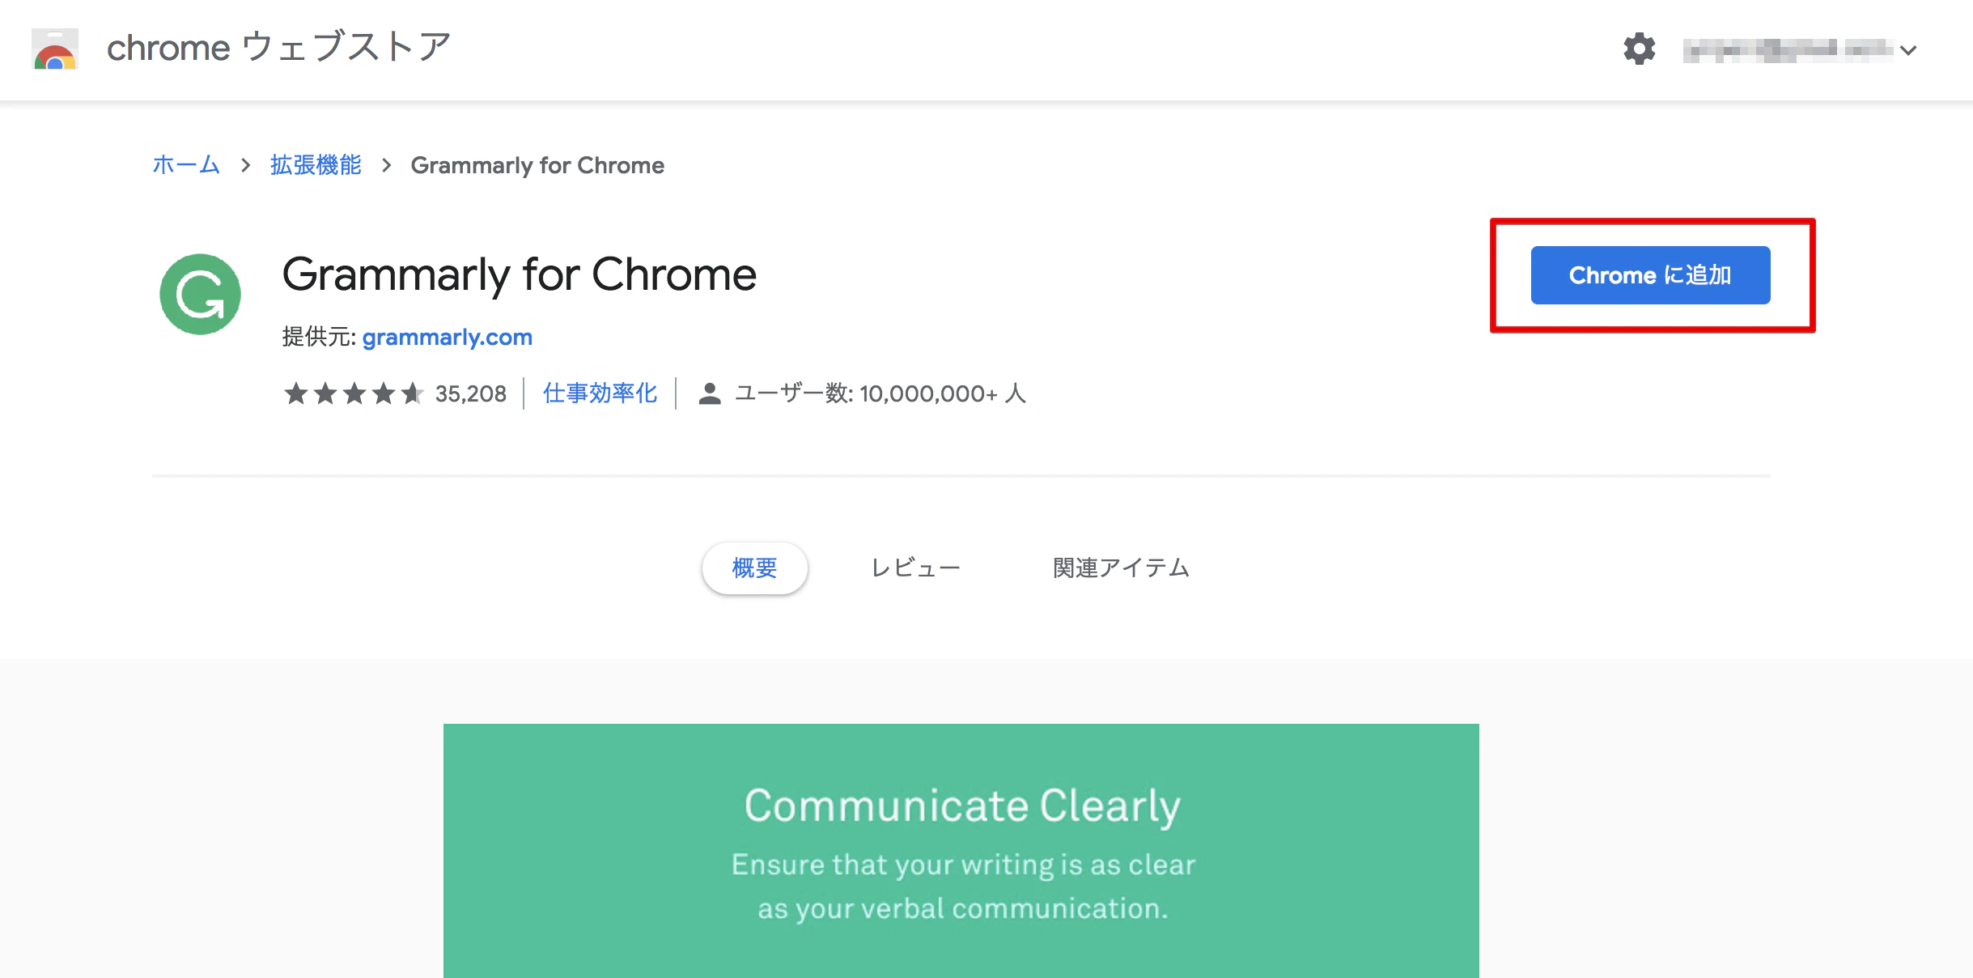Switch to the レビュー tab

coord(915,568)
